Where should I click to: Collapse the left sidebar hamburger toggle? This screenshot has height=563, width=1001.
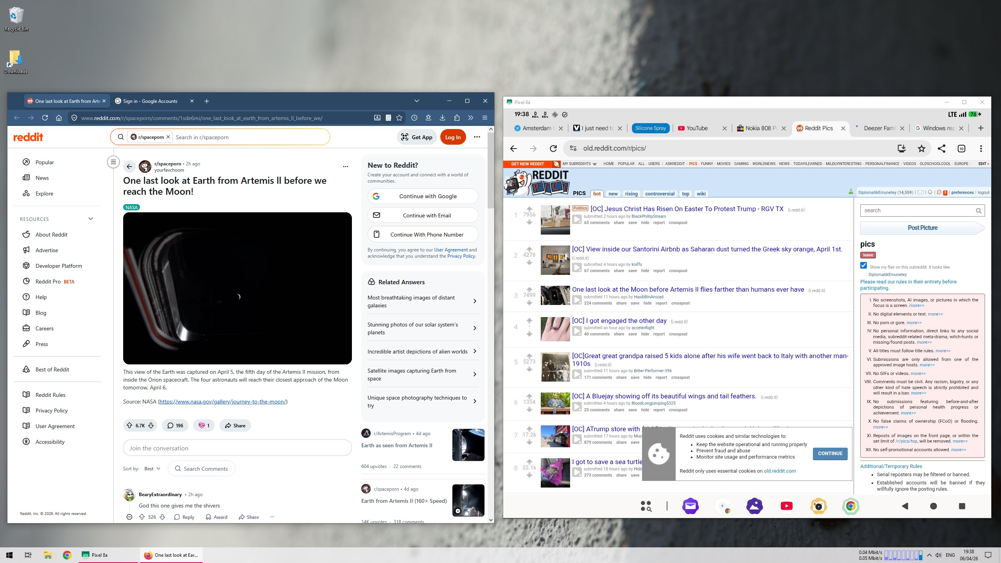113,162
